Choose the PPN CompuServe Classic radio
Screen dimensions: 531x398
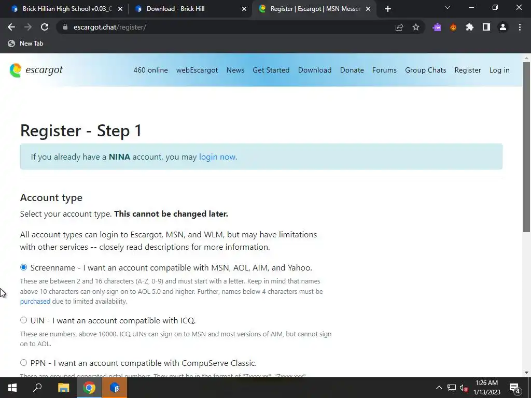tap(23, 363)
